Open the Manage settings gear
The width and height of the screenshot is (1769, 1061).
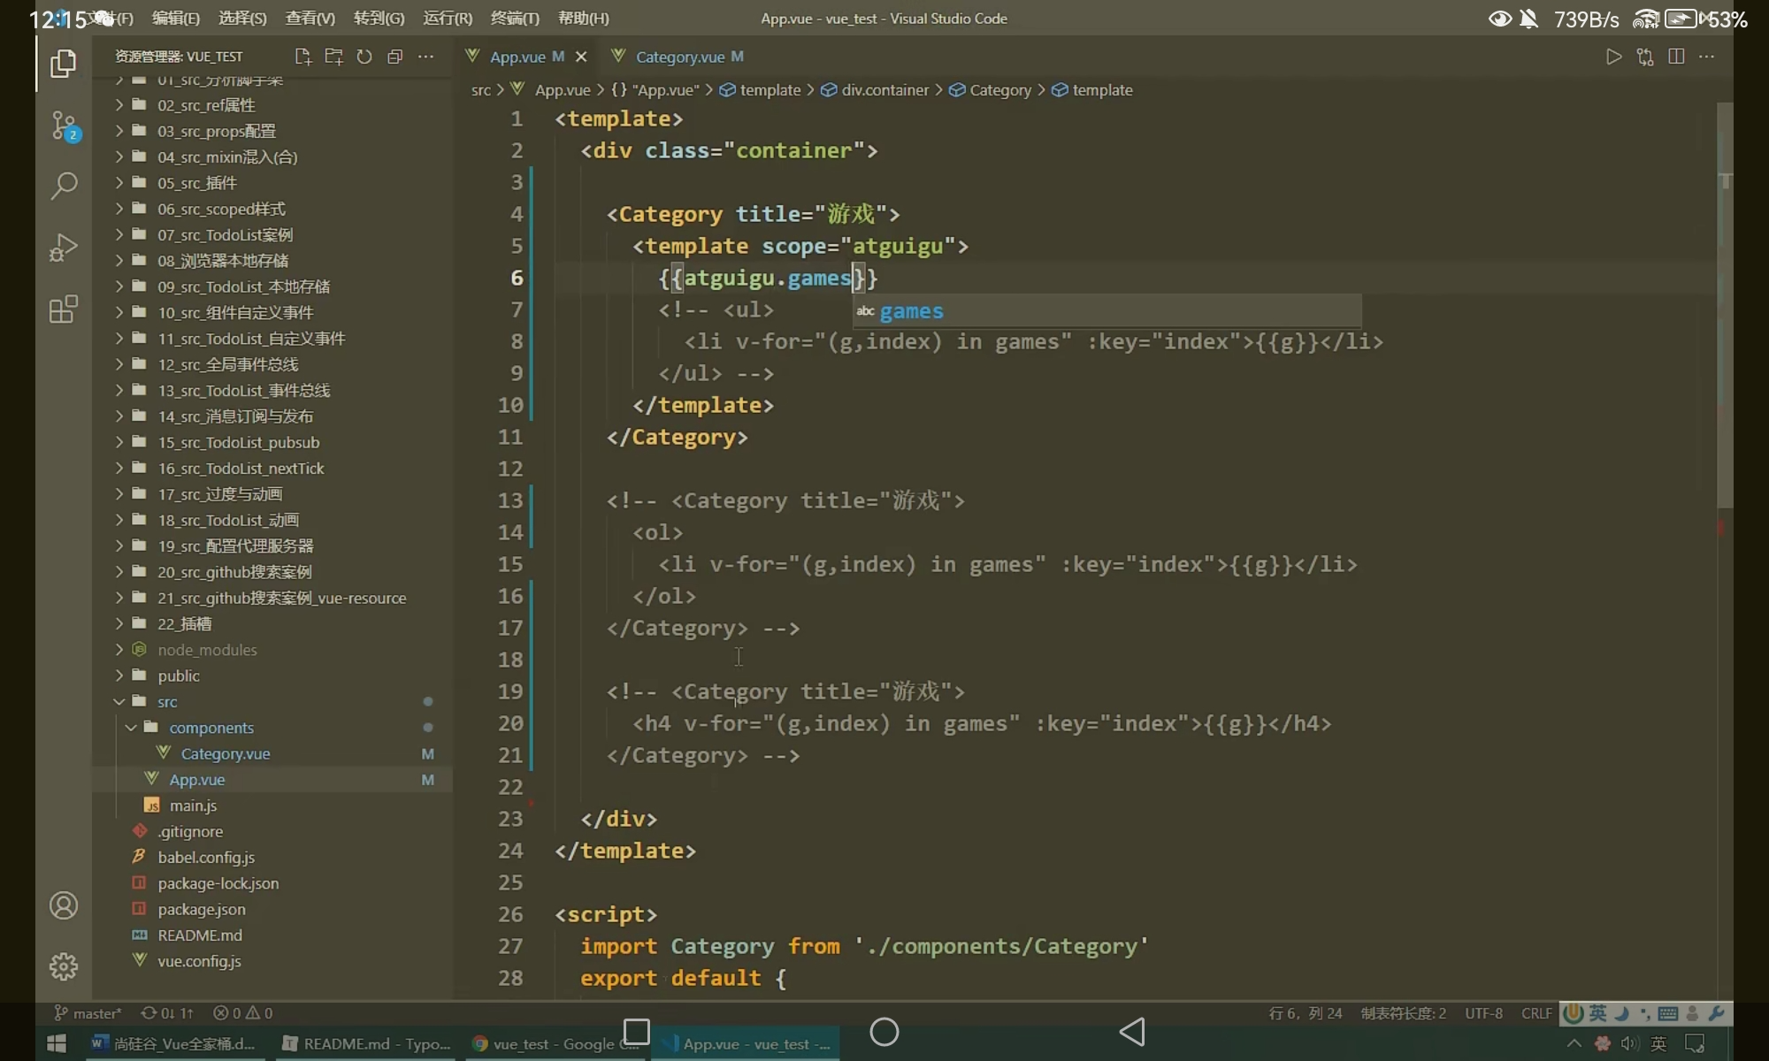pyautogui.click(x=64, y=966)
